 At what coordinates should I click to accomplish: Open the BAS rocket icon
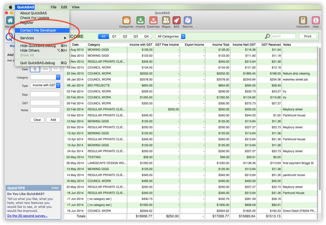coord(176,21)
